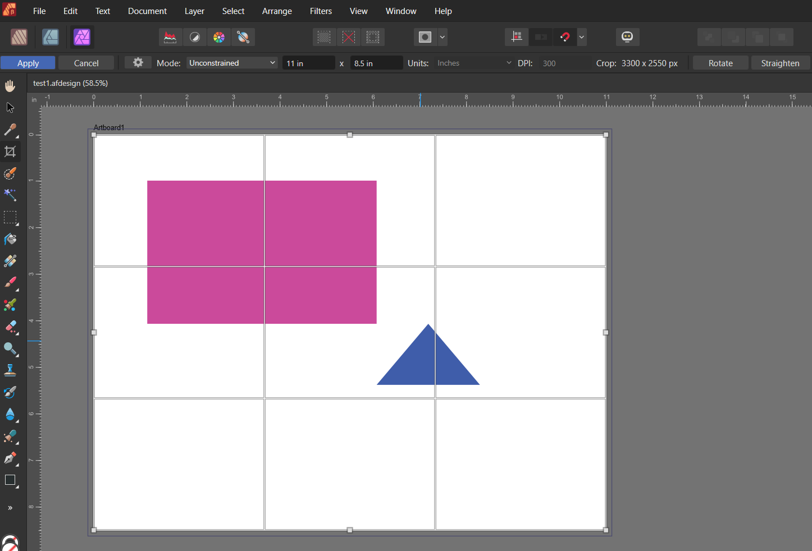Open the crop Mode dropdown showing Unconstrained

pyautogui.click(x=232, y=63)
